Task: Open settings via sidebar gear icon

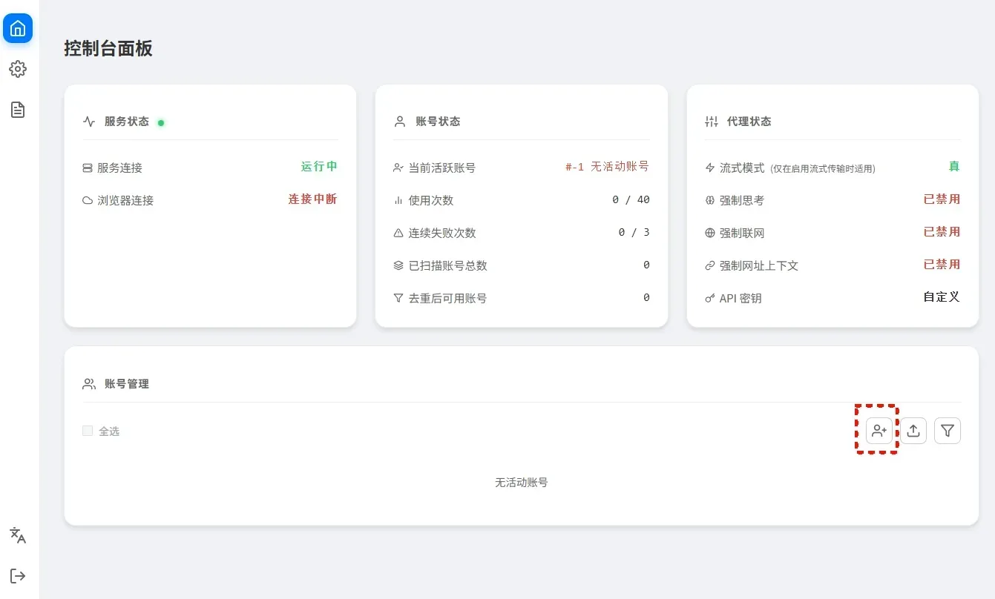Action: click(x=18, y=69)
